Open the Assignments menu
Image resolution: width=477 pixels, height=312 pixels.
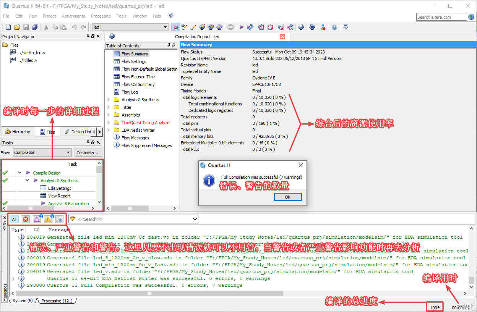point(73,16)
